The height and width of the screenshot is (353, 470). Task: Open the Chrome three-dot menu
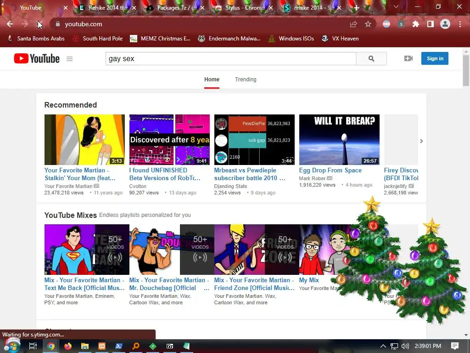460,24
